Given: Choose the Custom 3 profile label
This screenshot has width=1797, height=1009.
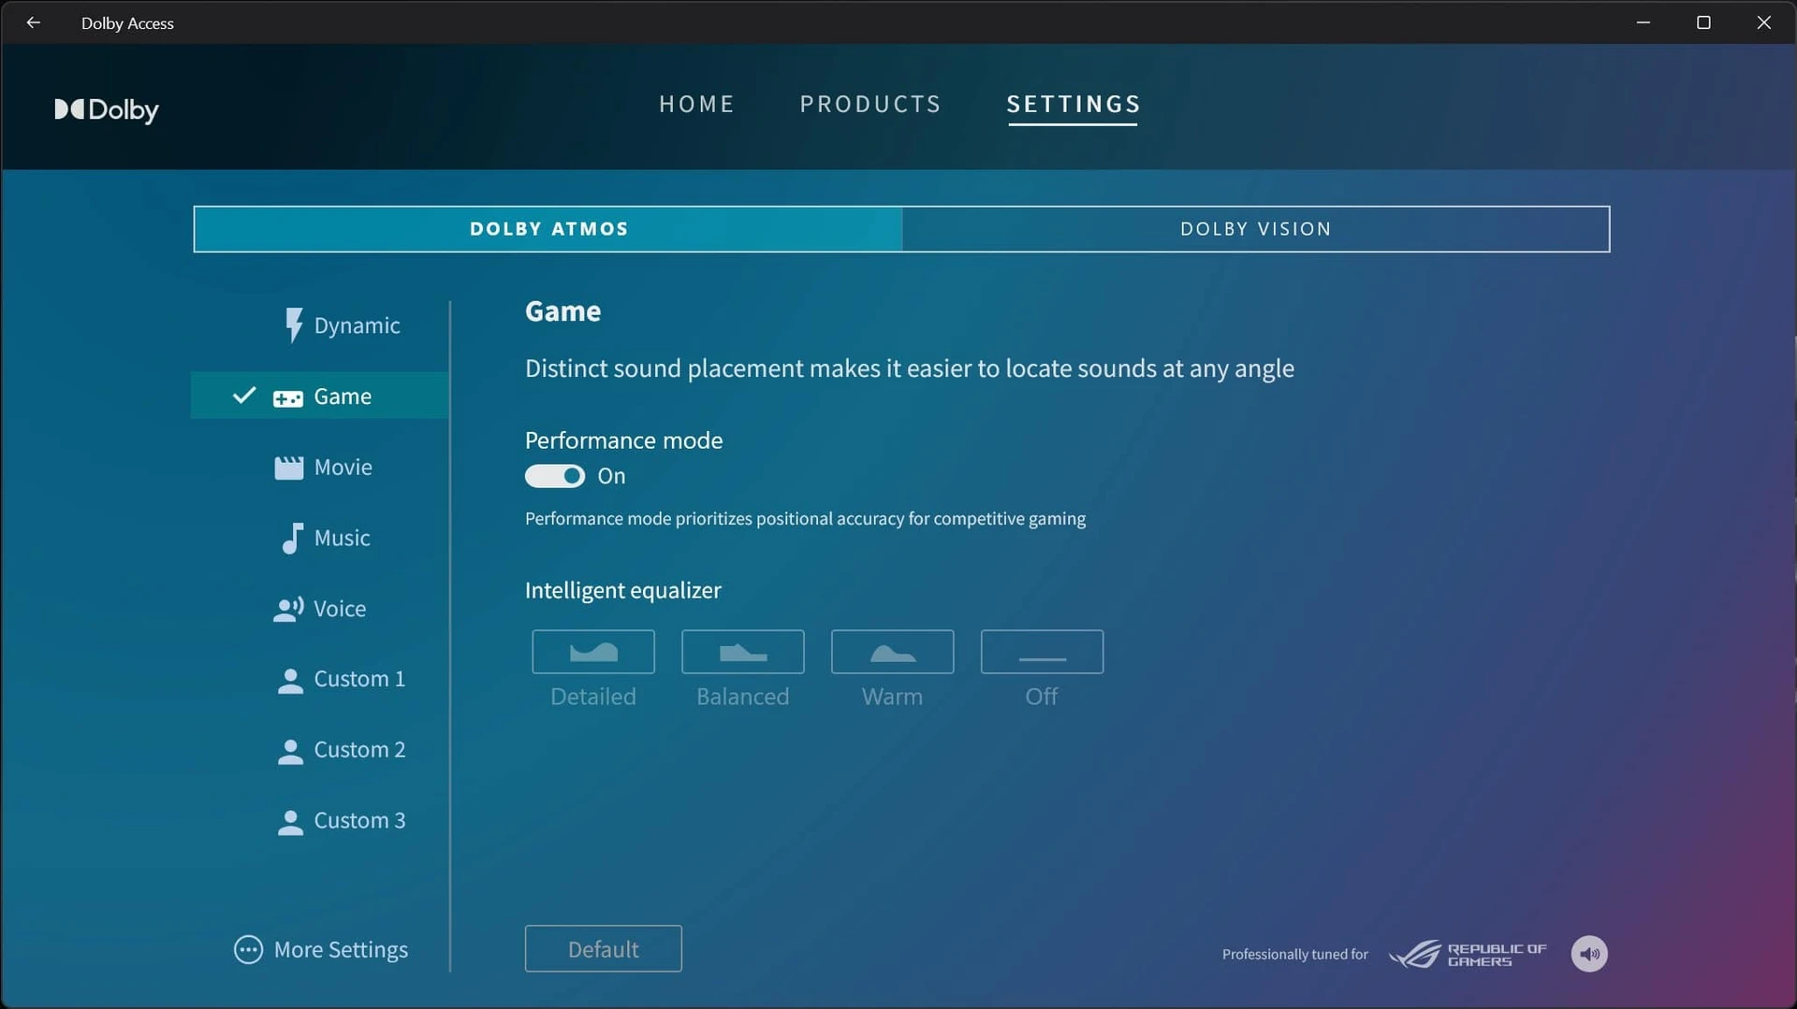Looking at the screenshot, I should [x=359, y=820].
